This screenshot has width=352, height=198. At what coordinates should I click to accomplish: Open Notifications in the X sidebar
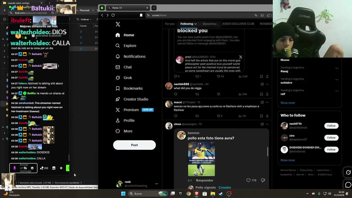tap(130, 56)
